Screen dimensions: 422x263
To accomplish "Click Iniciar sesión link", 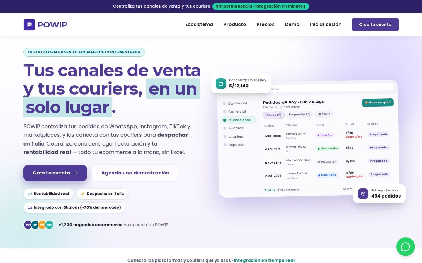I will [326, 25].
